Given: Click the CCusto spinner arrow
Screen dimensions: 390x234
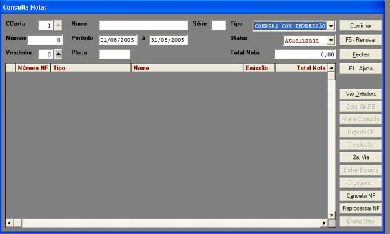Looking at the screenshot, I should pyautogui.click(x=58, y=25).
